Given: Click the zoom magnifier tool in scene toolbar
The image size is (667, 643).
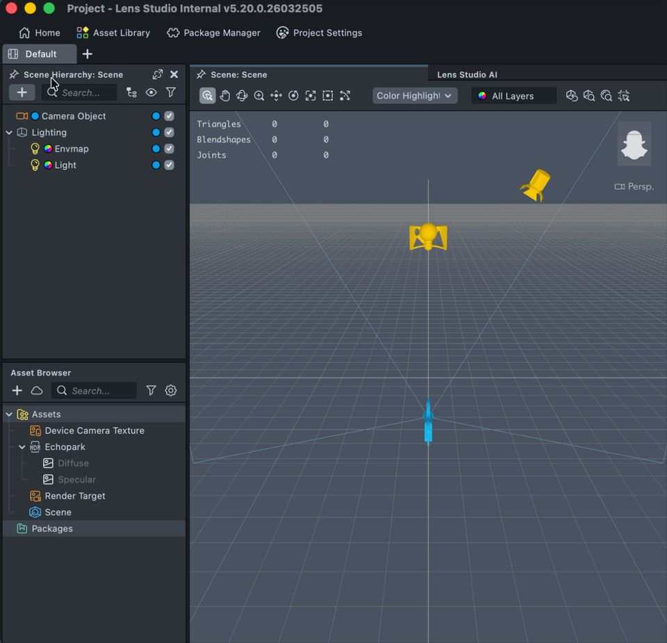Looking at the screenshot, I should [259, 96].
